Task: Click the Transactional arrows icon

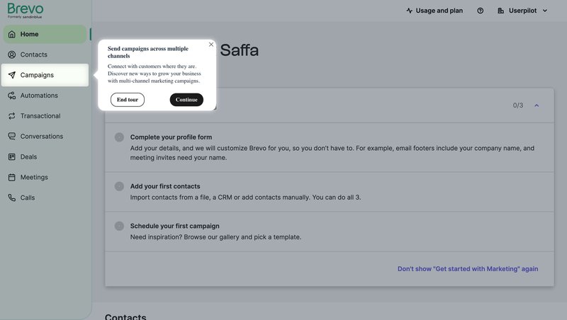Action: coord(12,116)
